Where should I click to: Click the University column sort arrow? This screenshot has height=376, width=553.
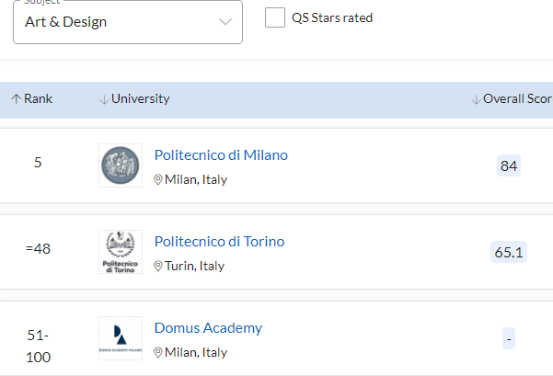click(104, 99)
